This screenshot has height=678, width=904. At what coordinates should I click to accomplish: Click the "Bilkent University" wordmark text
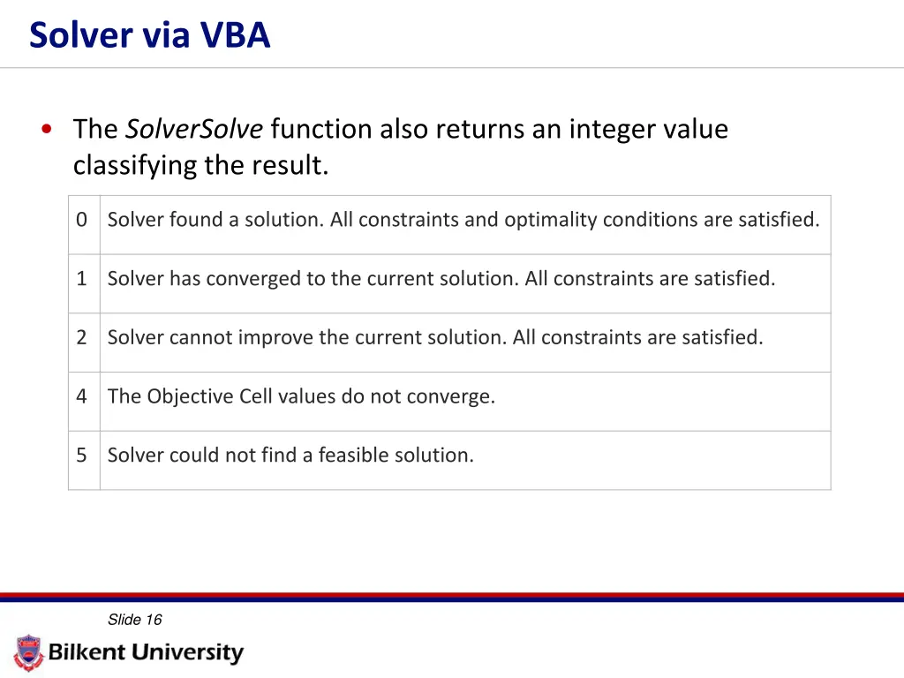click(x=146, y=653)
